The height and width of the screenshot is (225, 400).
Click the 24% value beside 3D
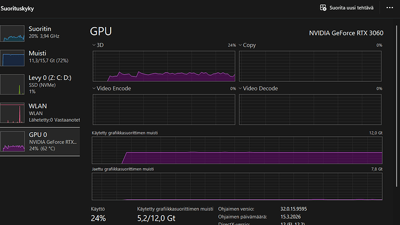point(232,45)
